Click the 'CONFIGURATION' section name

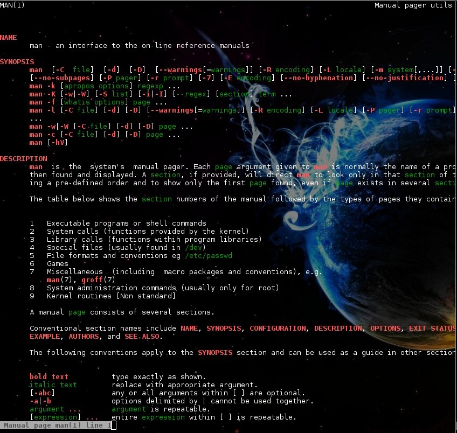pos(278,329)
